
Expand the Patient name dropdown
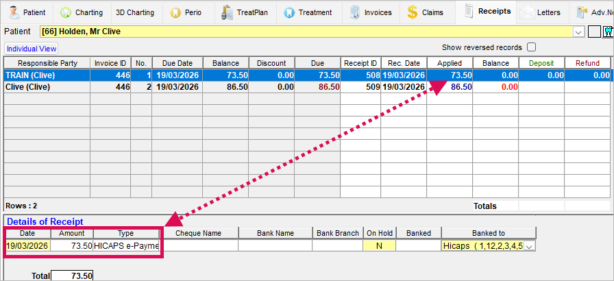point(578,32)
